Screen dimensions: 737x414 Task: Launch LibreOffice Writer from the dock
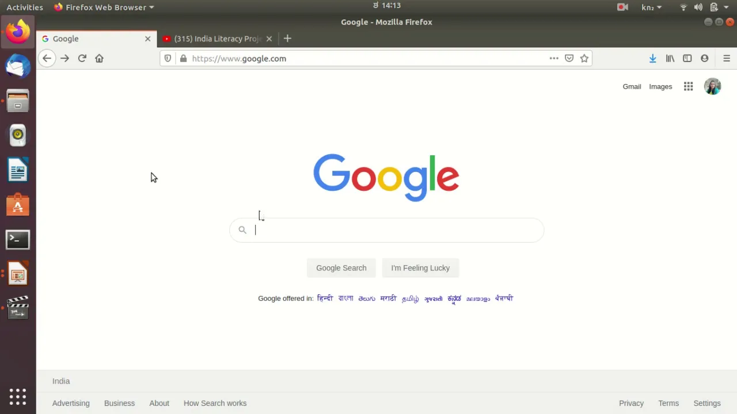18,170
